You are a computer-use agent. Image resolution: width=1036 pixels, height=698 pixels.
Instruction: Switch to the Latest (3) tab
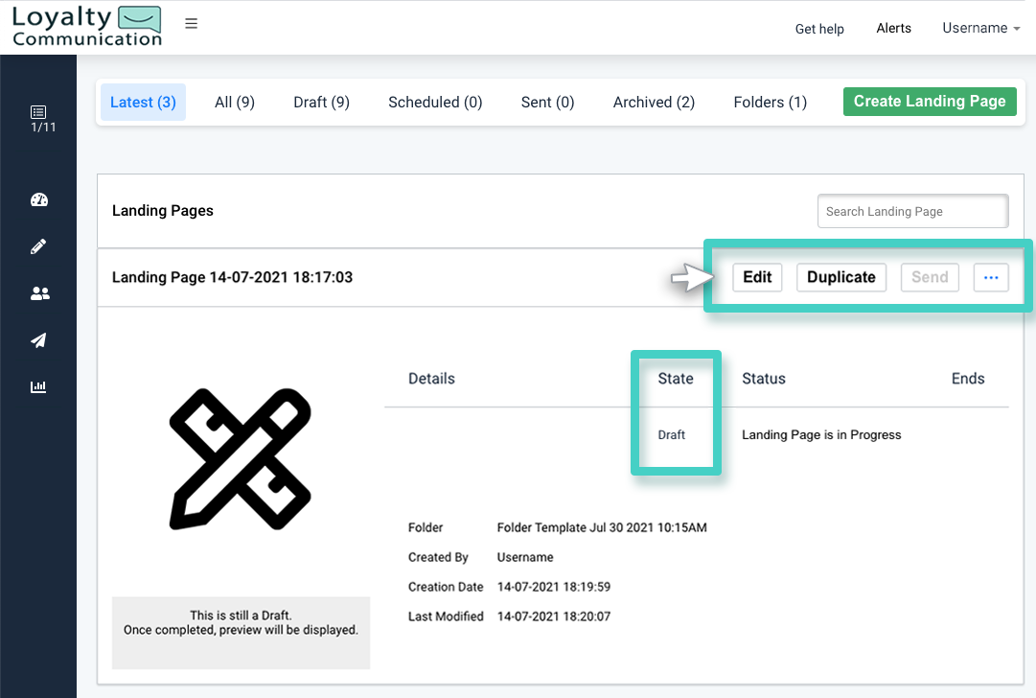143,103
